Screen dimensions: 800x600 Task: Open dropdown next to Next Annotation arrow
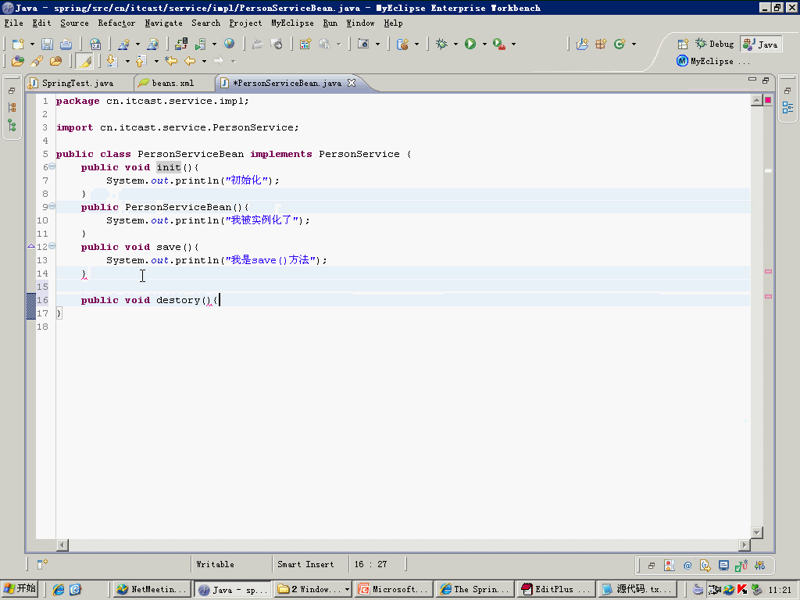pos(127,61)
